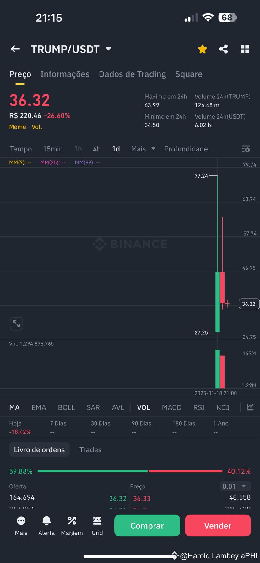Tap the Hoje -18.42% performance value
Screen dimensions: 260x563
20,432
